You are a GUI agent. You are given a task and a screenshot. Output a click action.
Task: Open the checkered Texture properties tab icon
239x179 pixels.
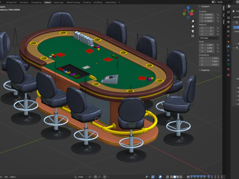pos(229,75)
